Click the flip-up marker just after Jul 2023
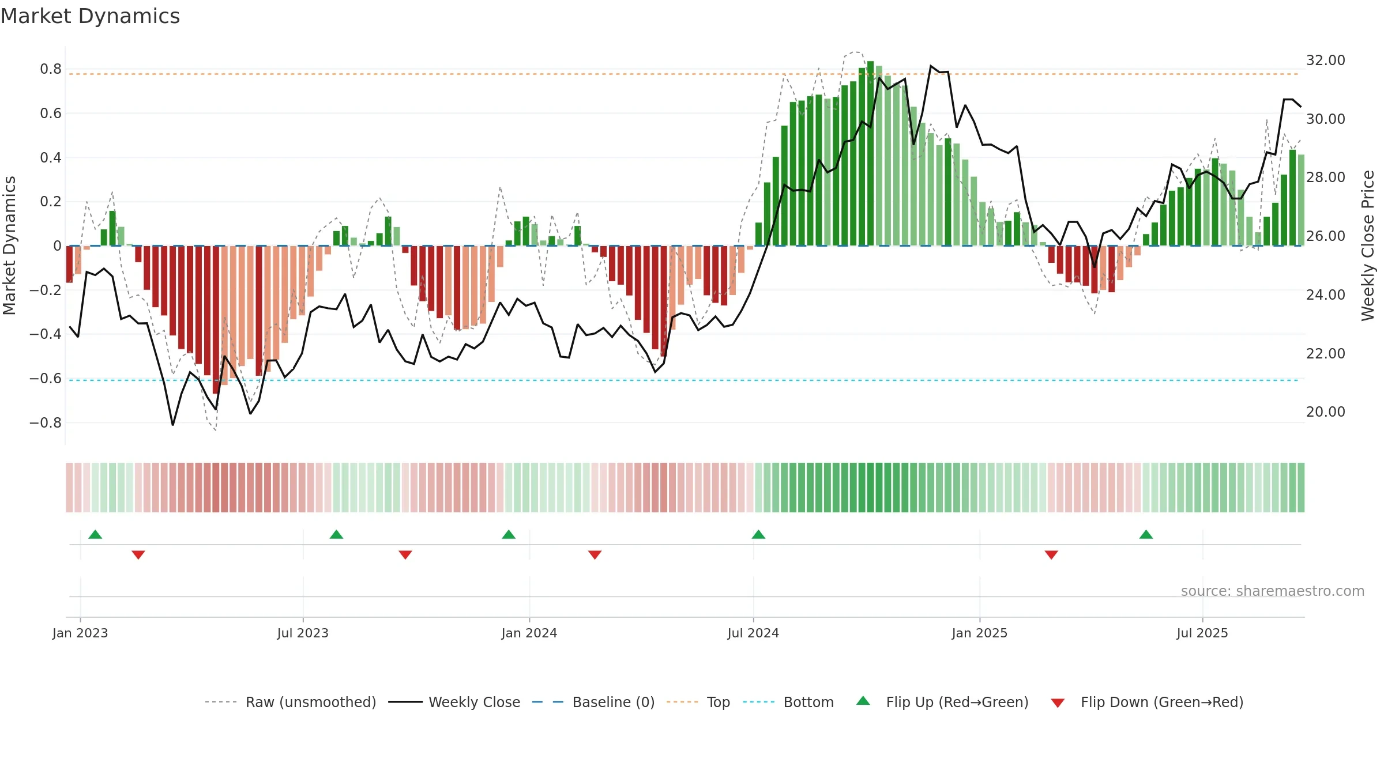This screenshot has width=1384, height=778. 336,534
